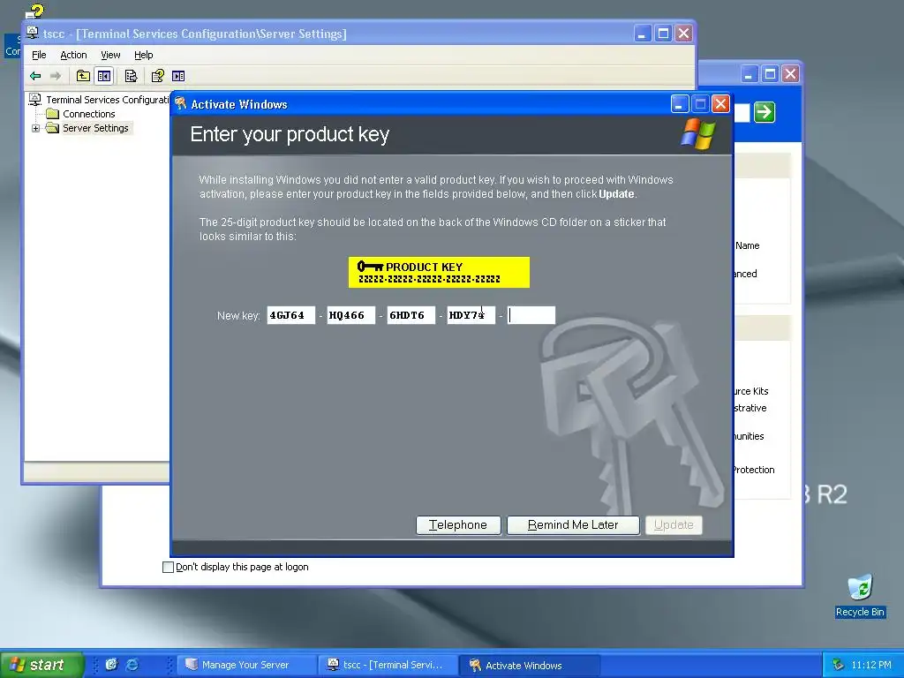The height and width of the screenshot is (678, 904).
Task: Launch Internet Explorer from quick launch
Action: coord(132,665)
